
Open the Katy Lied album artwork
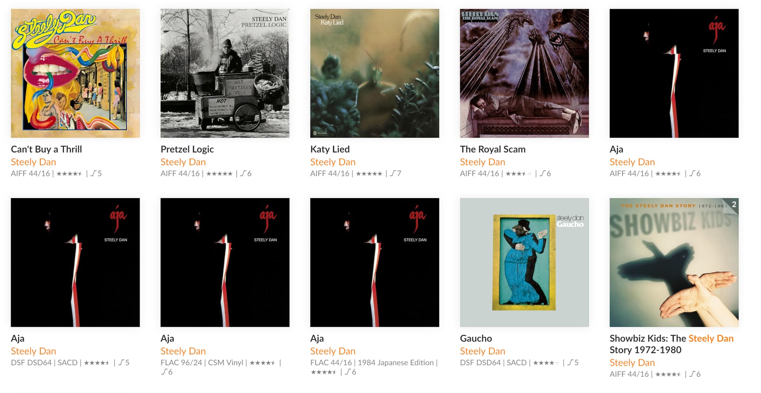point(375,73)
